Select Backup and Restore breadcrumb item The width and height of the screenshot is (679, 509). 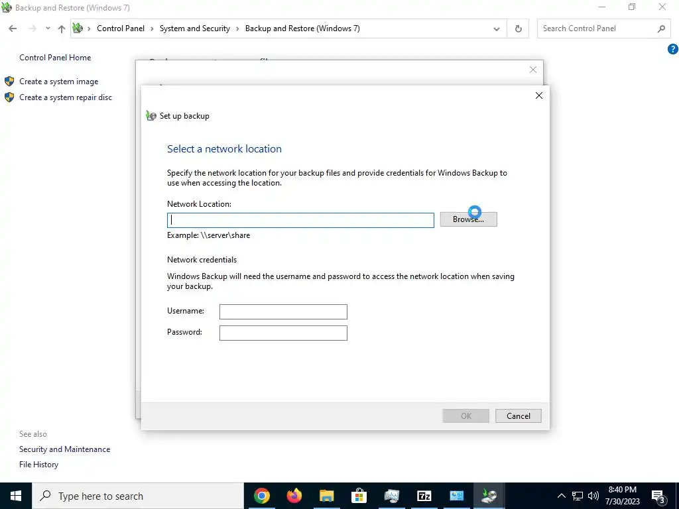[302, 28]
